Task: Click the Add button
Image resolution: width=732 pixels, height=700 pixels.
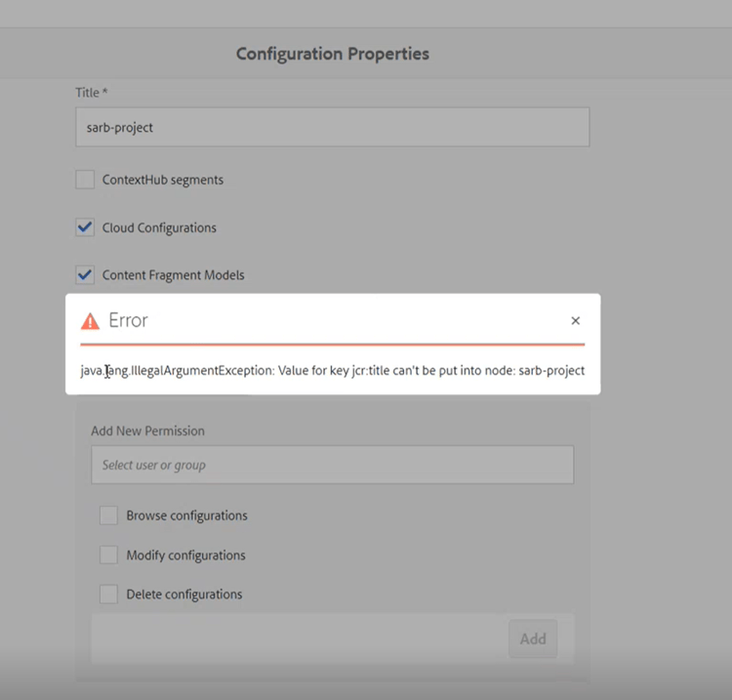Action: click(x=533, y=638)
